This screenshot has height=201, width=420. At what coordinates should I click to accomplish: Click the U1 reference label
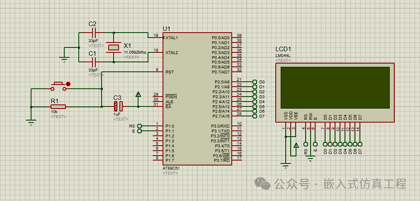(x=167, y=28)
